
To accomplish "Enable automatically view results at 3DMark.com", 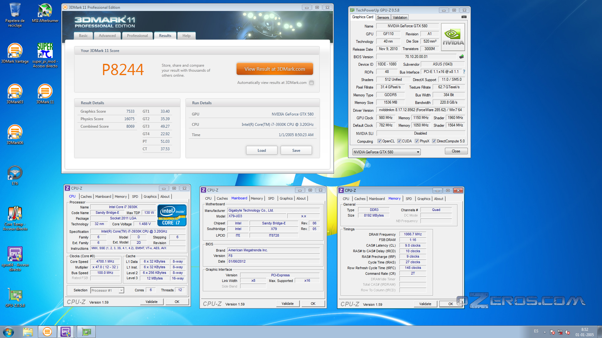I will [x=311, y=83].
